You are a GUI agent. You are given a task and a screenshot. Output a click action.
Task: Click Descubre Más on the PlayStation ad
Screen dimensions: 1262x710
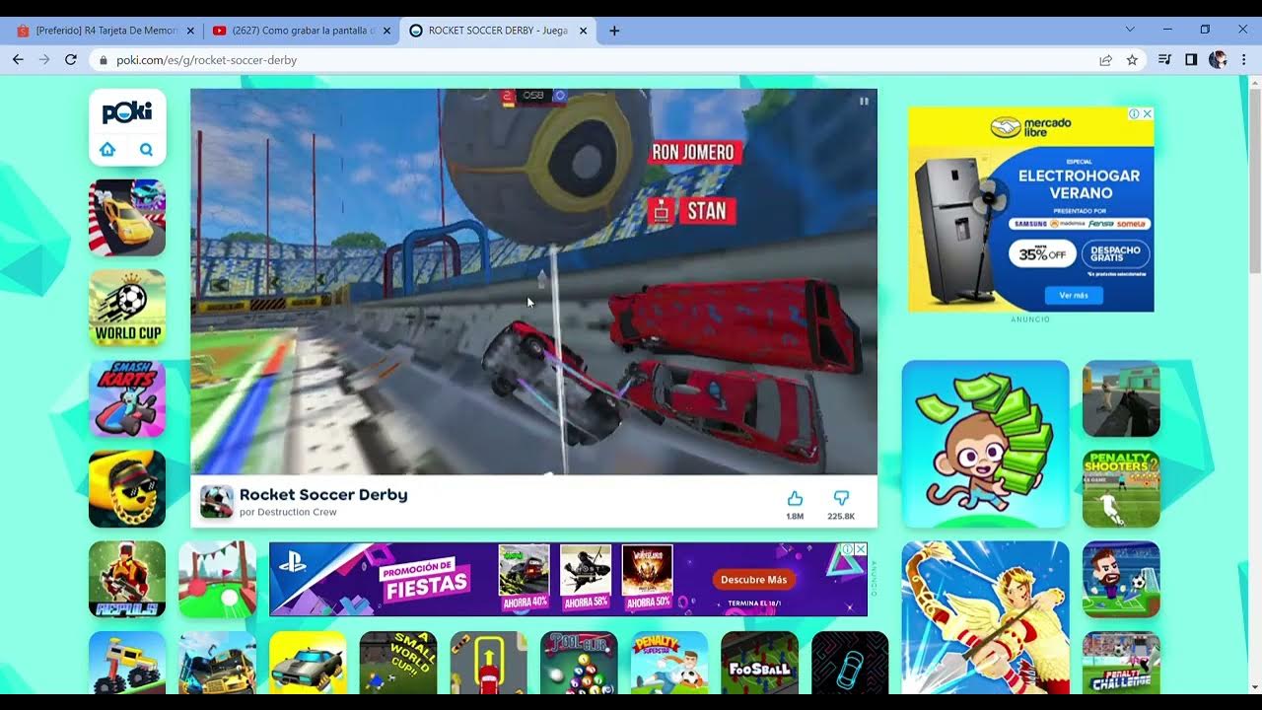tap(753, 580)
